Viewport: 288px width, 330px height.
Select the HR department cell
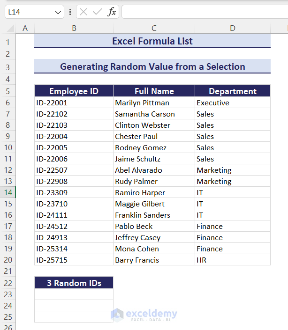click(x=233, y=260)
